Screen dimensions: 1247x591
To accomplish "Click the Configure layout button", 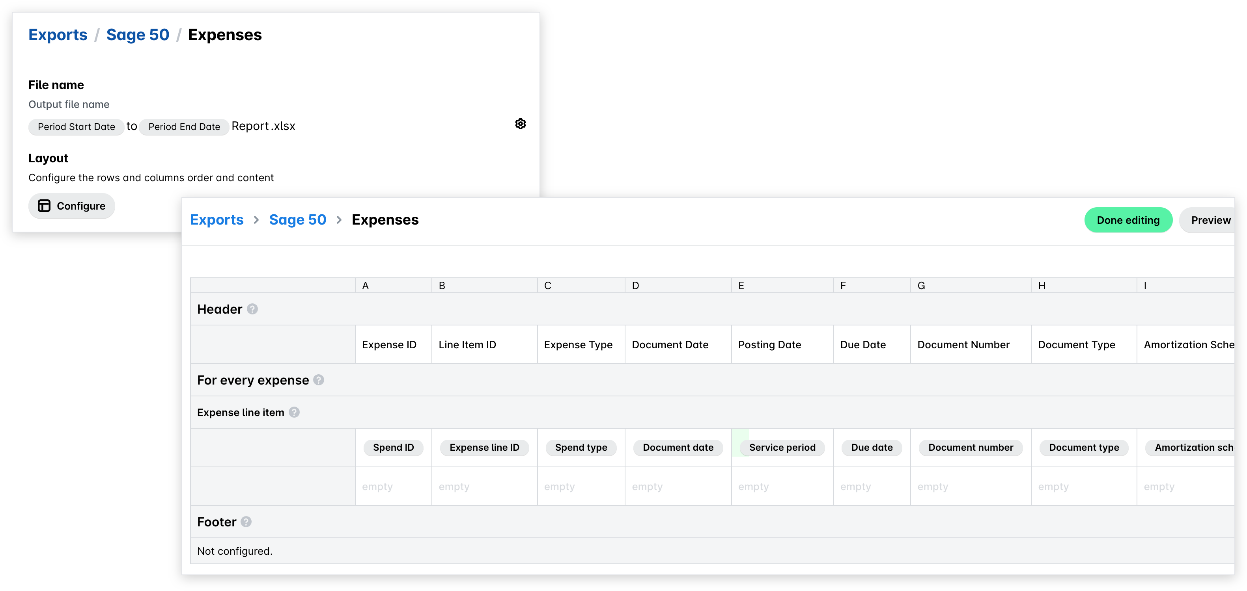I will coord(72,206).
